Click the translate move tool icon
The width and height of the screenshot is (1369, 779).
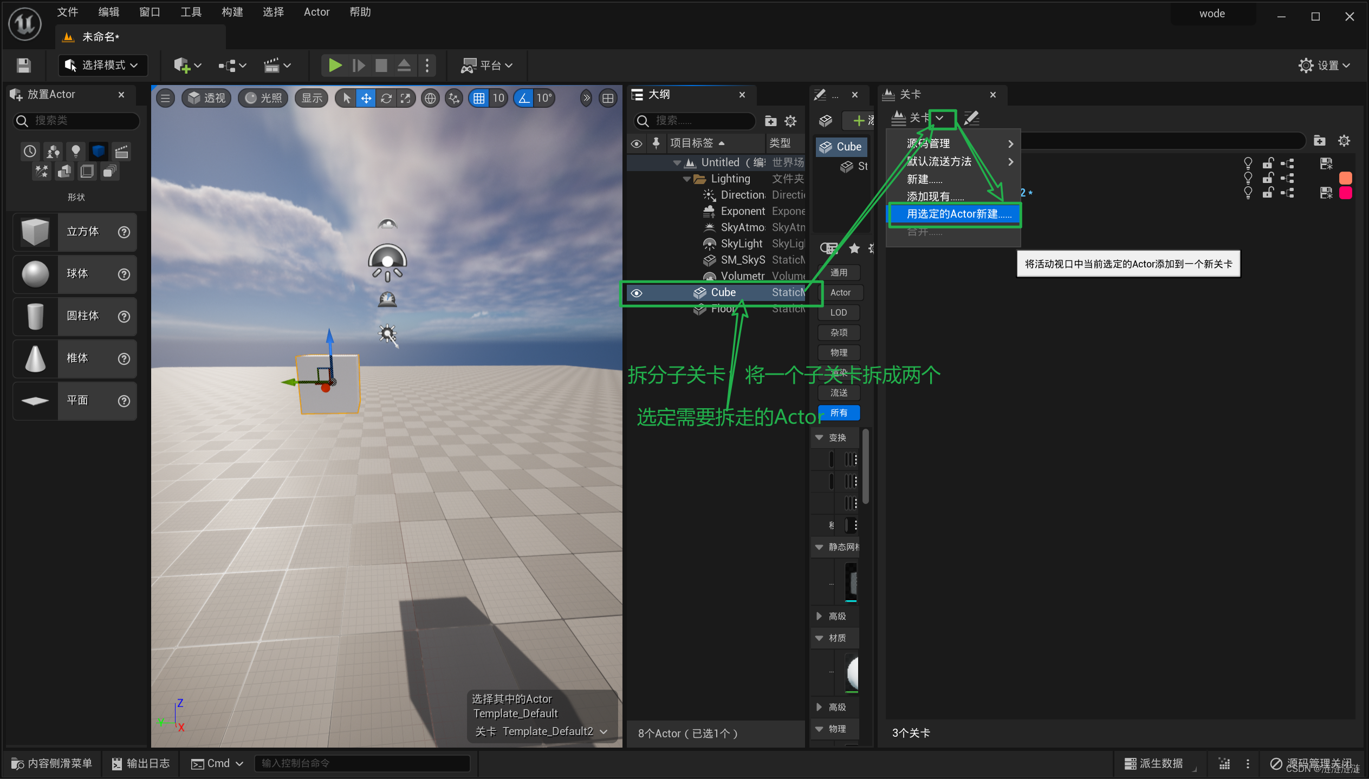pos(366,98)
